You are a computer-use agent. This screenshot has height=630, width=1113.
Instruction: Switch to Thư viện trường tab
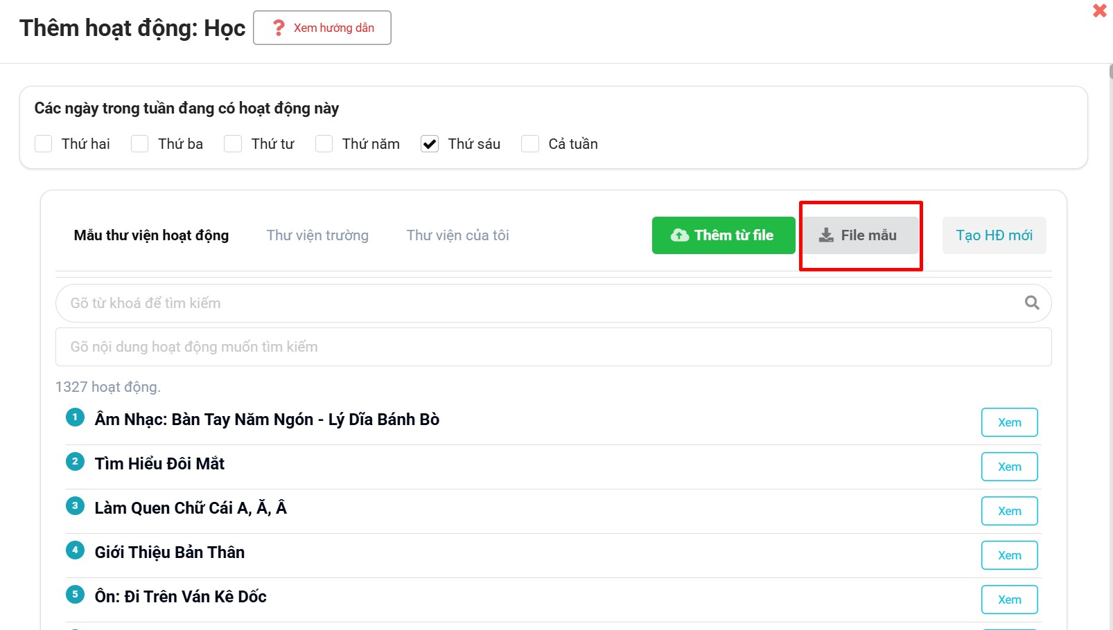317,235
